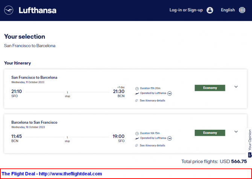
Task: Click the Economy badge on outbound flight
Action: point(210,88)
